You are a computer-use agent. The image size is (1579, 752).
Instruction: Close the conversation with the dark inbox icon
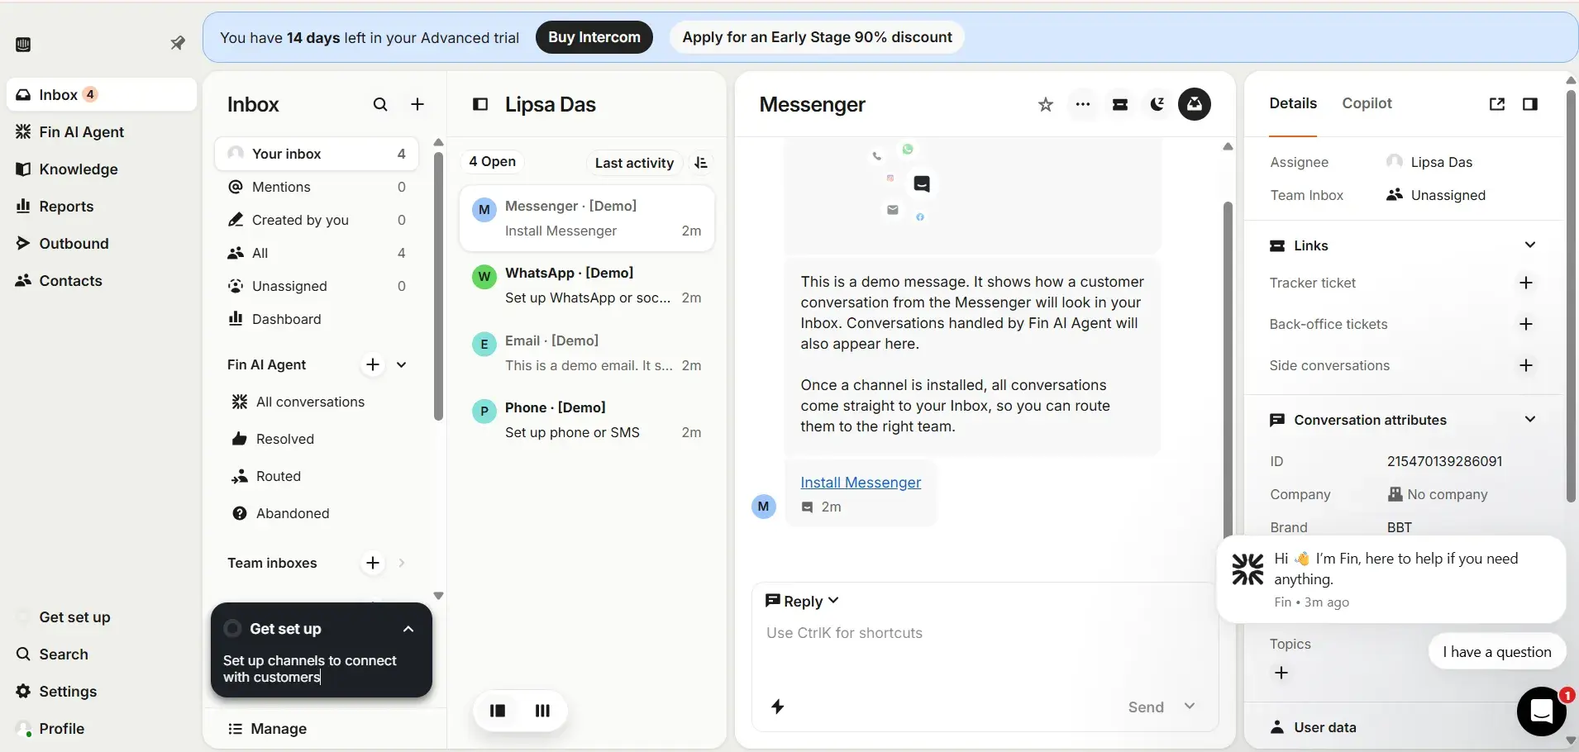(1195, 104)
